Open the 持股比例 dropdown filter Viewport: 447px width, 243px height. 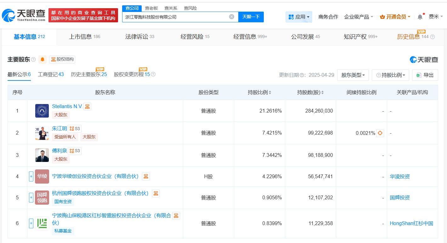(390, 75)
